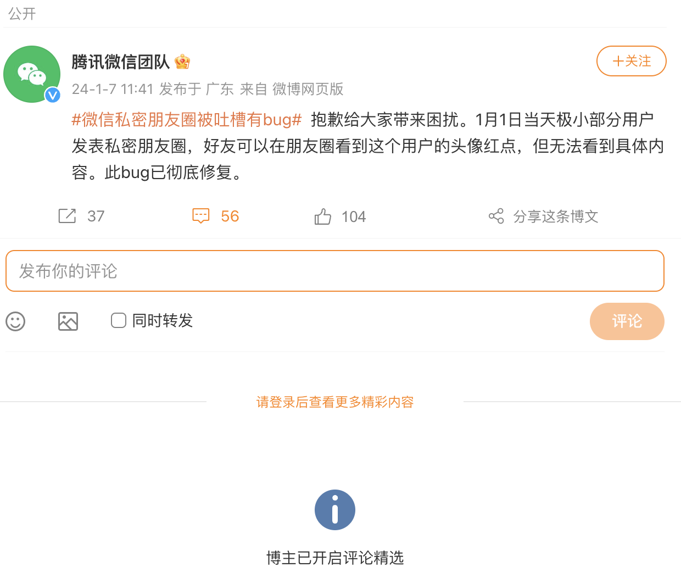Click the share icon next to 分享这条博文
This screenshot has height=578, width=681.
pyautogui.click(x=496, y=216)
